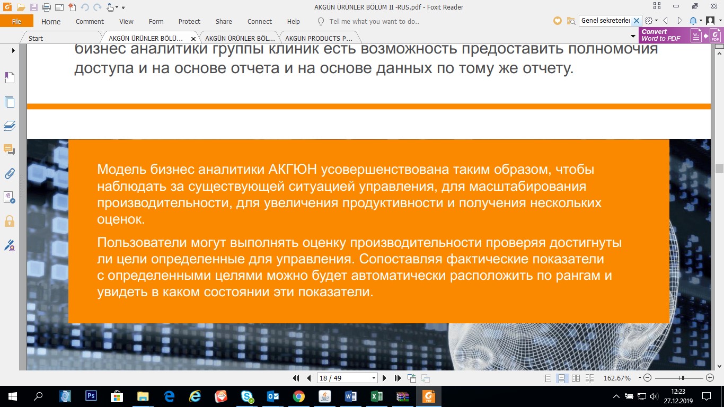Open the user account profile icon

tap(710, 21)
